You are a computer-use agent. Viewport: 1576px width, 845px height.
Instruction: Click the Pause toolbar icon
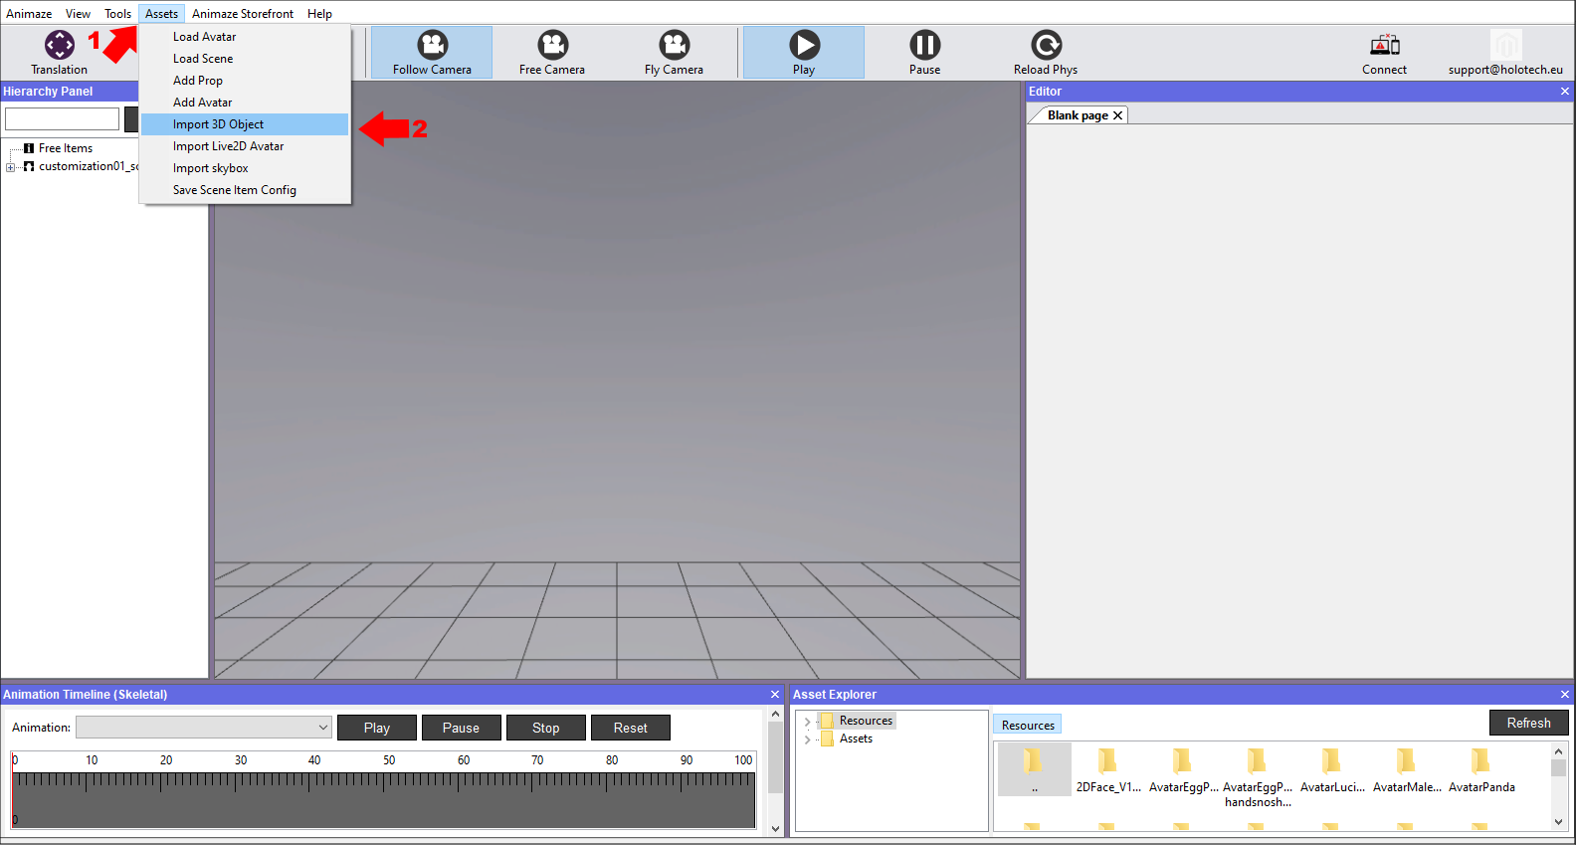924,46
